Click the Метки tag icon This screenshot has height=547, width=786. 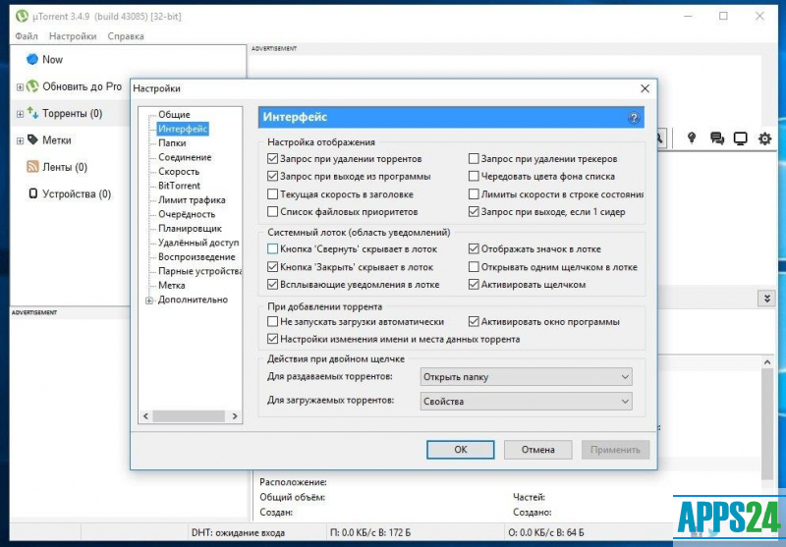(32, 139)
